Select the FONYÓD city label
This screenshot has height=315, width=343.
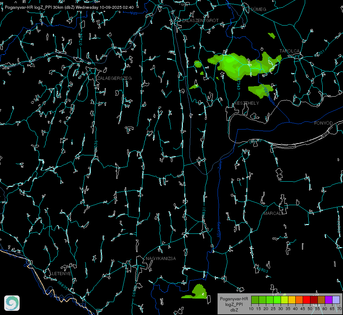pyautogui.click(x=323, y=123)
